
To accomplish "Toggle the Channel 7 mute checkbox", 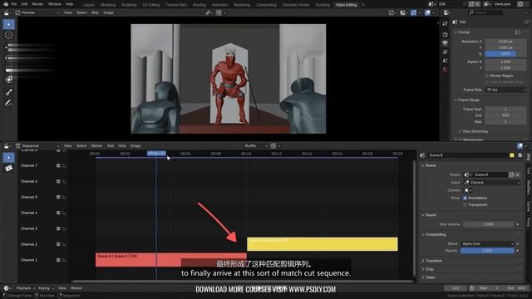I will tap(58, 166).
